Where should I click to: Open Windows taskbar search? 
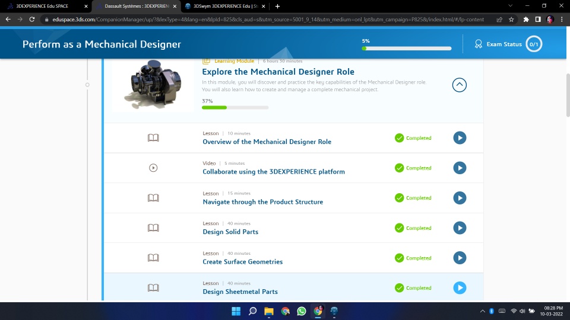pyautogui.click(x=252, y=311)
